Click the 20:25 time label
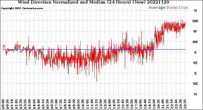The height and width of the screenshot is (110, 203). [158, 104]
